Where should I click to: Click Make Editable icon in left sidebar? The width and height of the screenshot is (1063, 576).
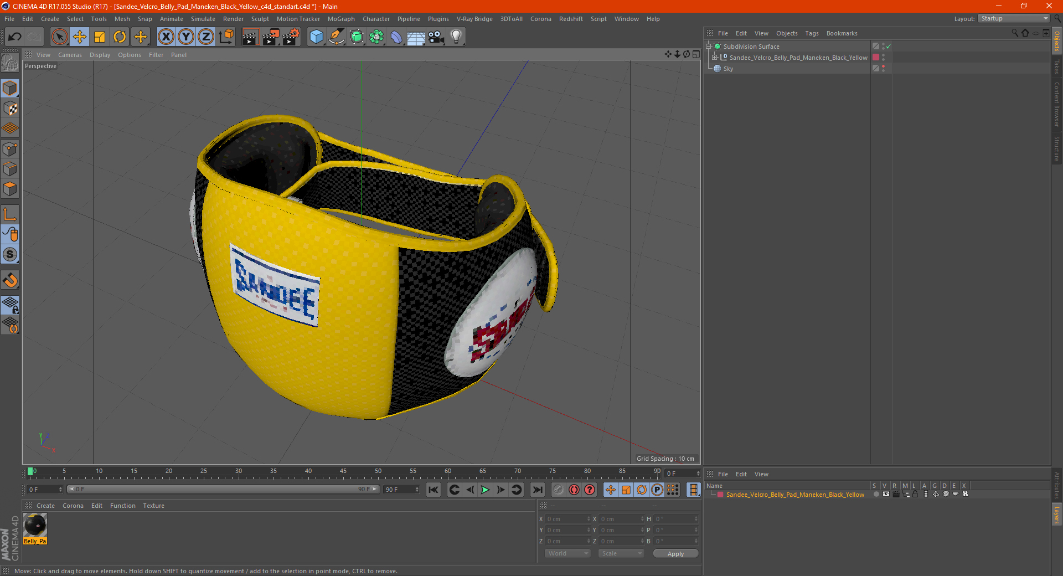10,63
